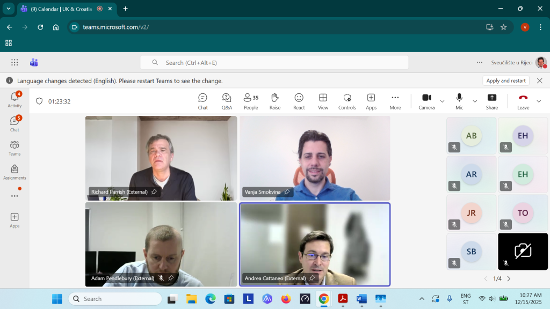Expand the Mic options dropdown arrow
Screen dimensions: 550x309
pos(475,101)
